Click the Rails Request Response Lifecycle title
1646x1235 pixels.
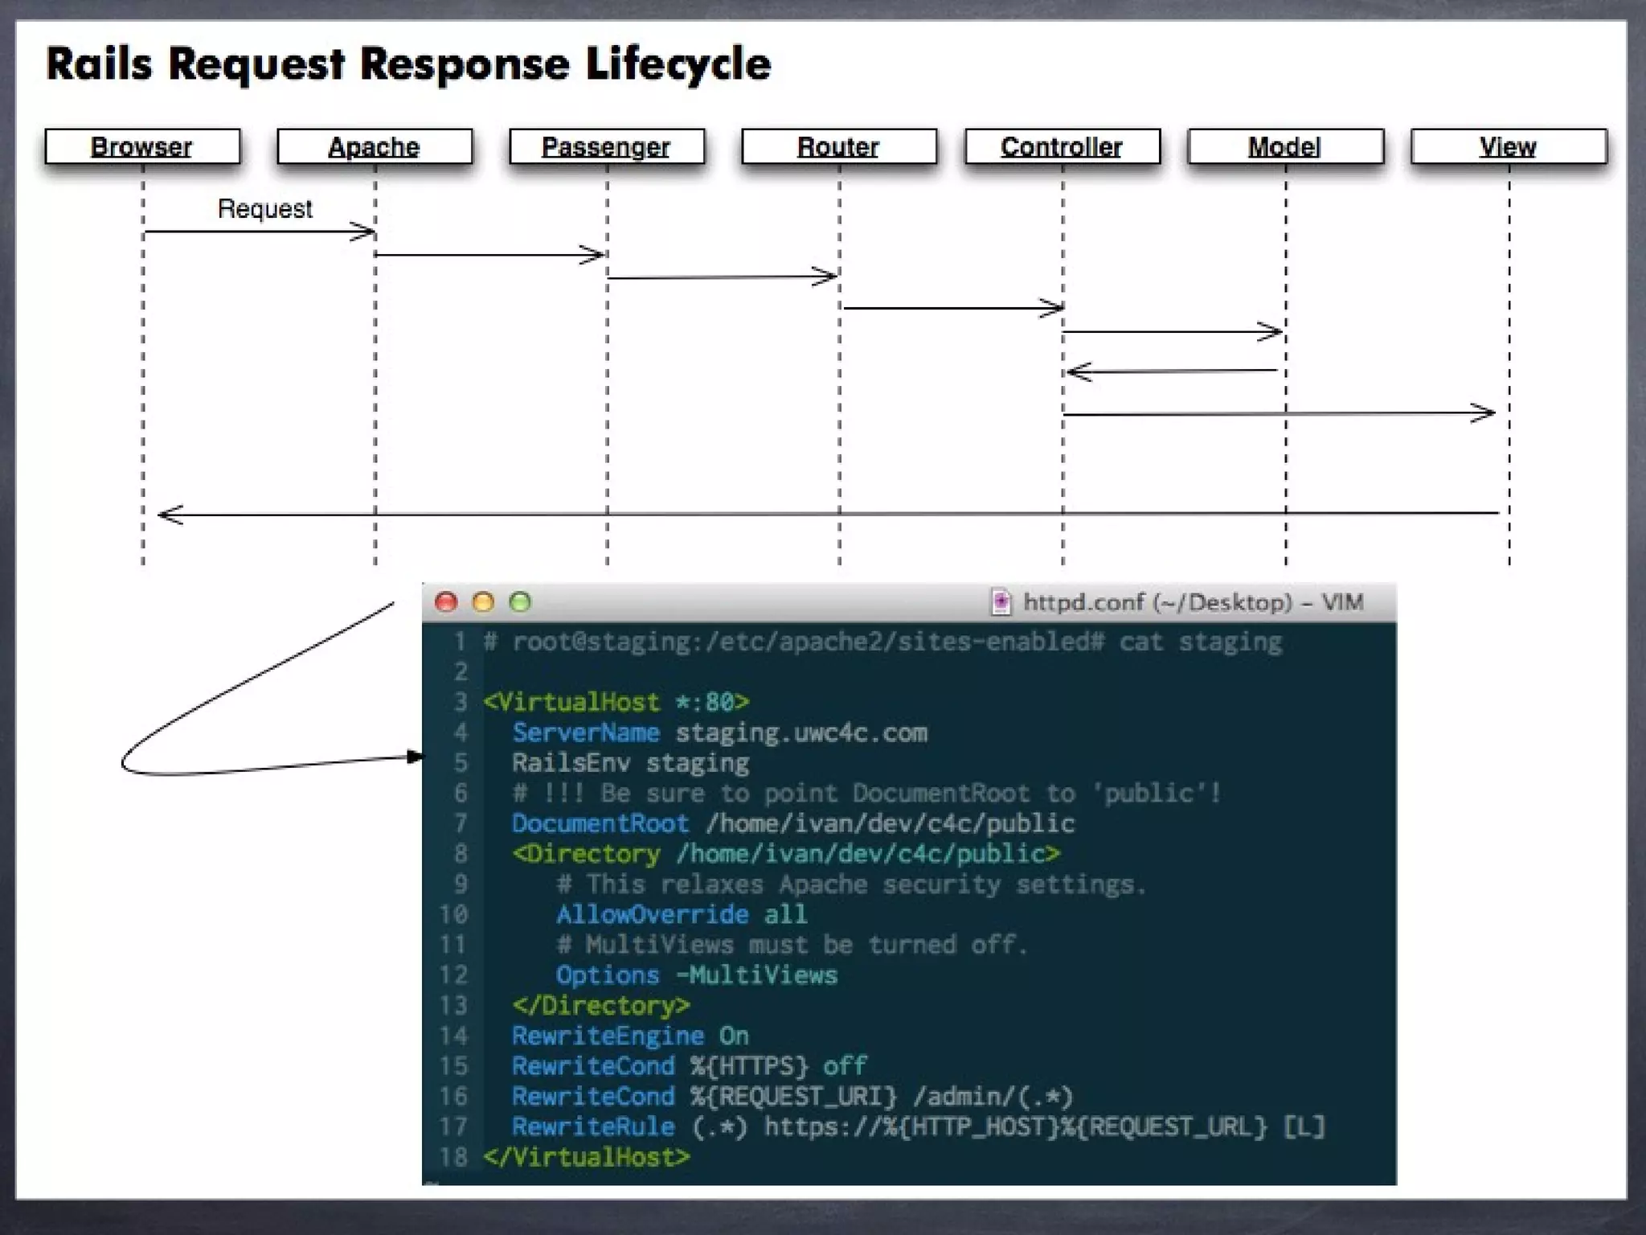click(408, 64)
